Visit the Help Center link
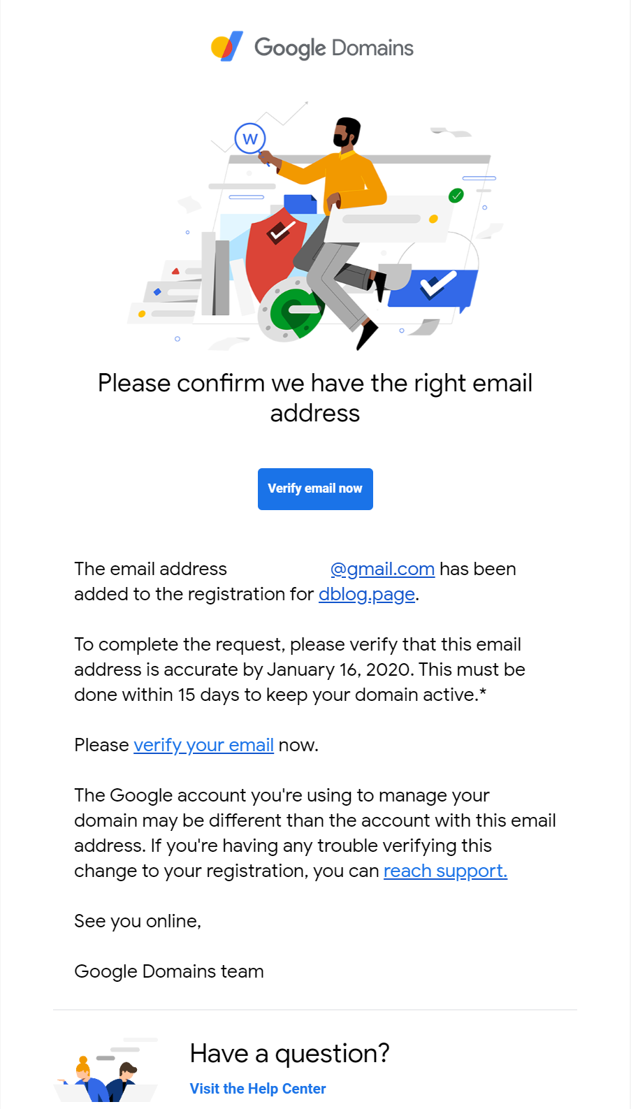 (258, 1089)
